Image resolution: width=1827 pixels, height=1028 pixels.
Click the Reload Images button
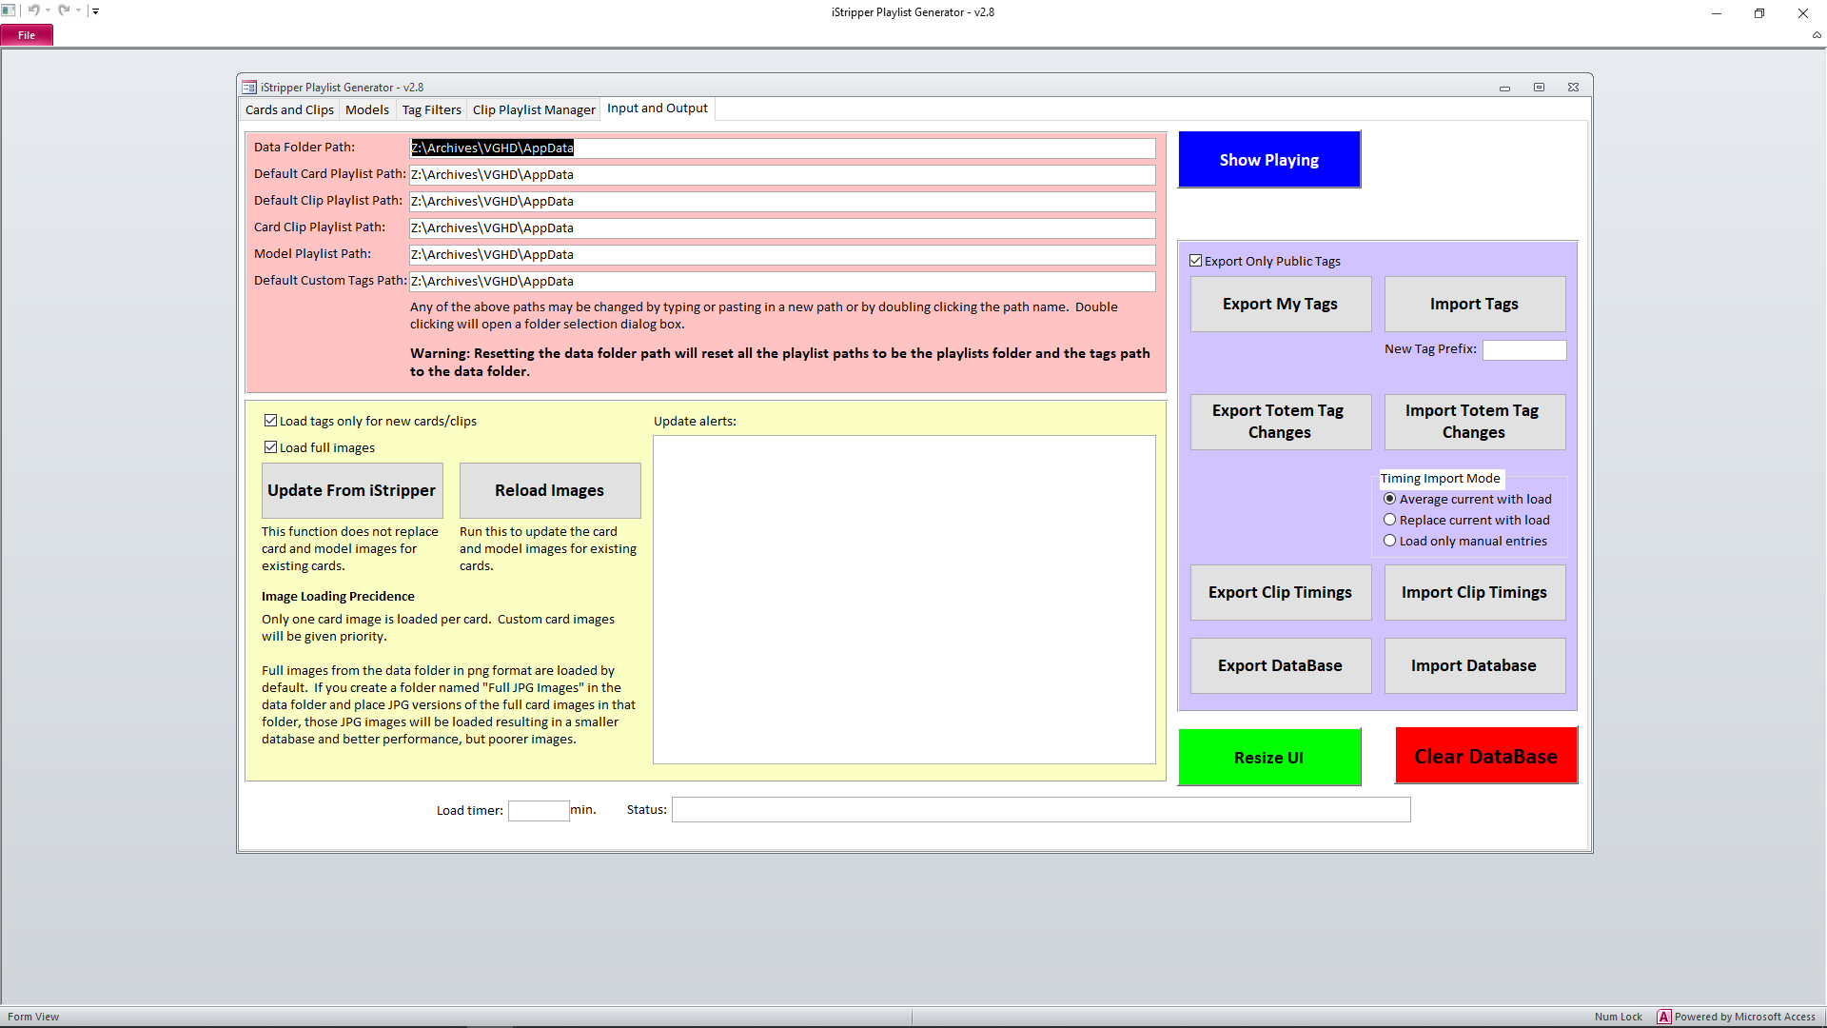[550, 490]
